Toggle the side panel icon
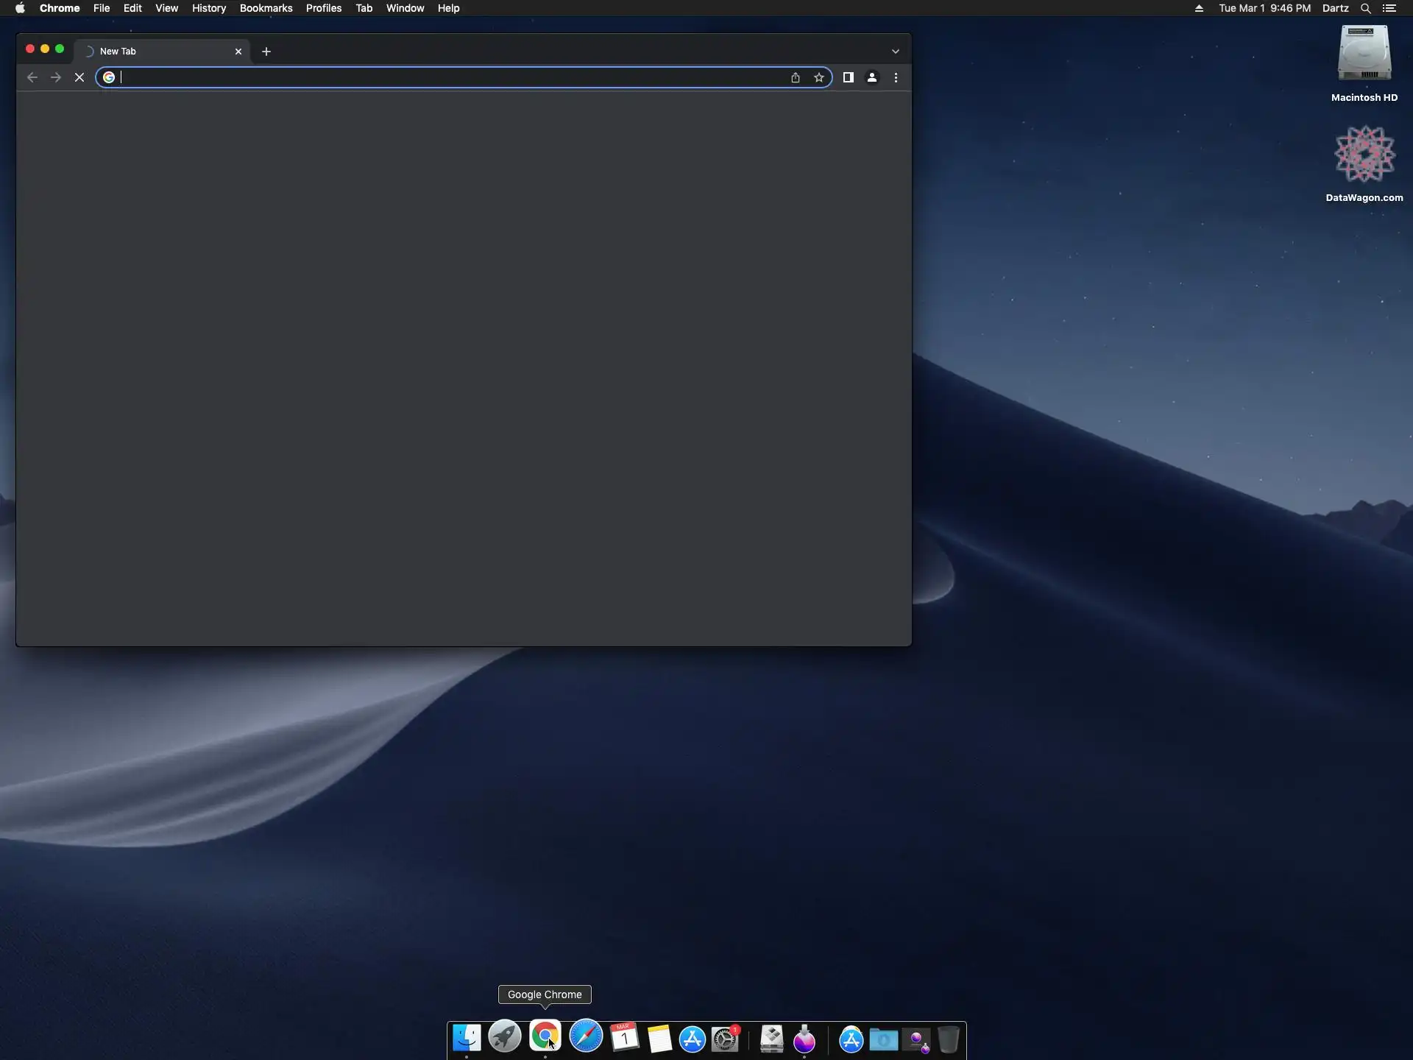Image resolution: width=1413 pixels, height=1060 pixels. (848, 77)
